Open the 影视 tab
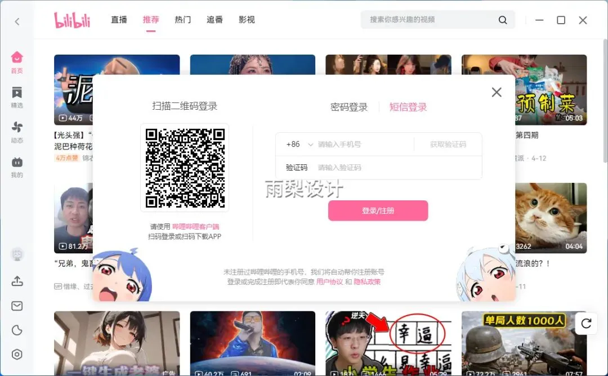This screenshot has width=608, height=376. click(247, 20)
